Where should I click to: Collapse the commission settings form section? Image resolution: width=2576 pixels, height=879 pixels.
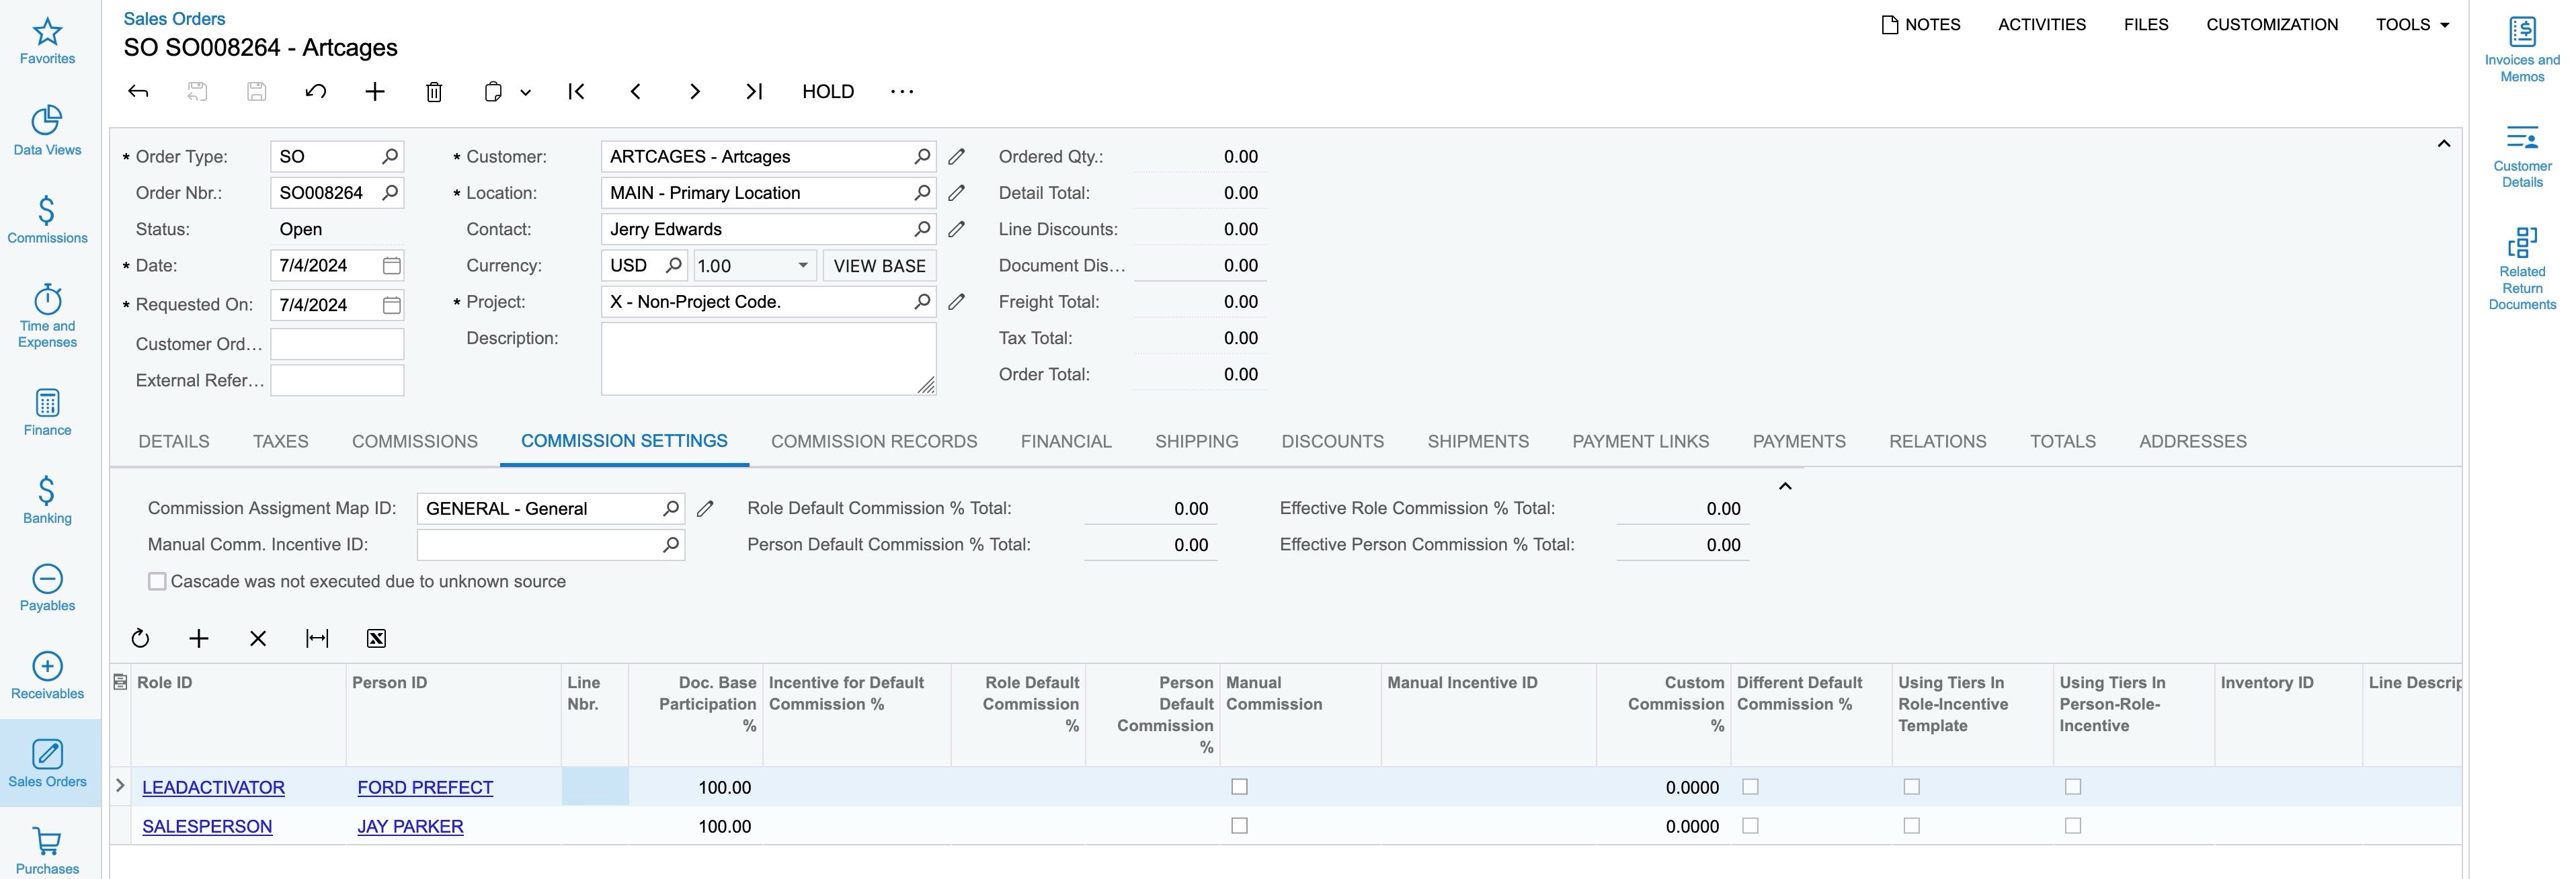click(1785, 487)
